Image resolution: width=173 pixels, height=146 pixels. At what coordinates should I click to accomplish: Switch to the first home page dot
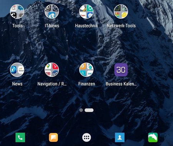click(81, 110)
